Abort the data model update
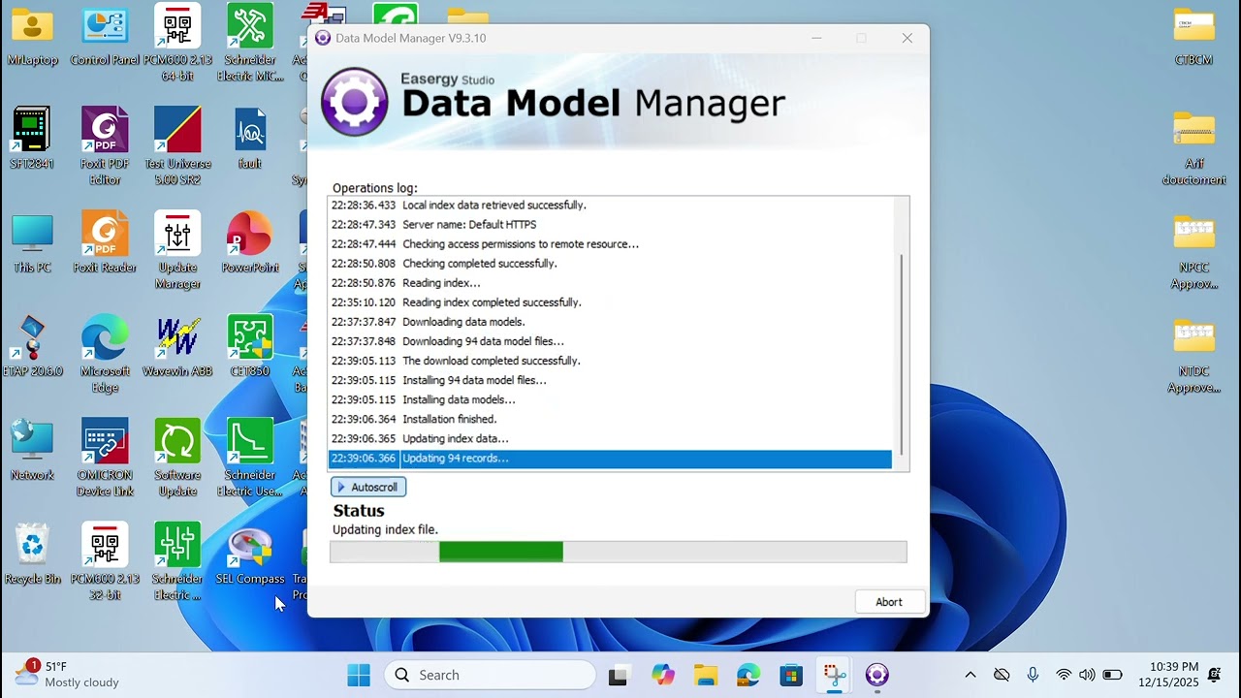Screen dimensions: 1241x698 (889, 602)
